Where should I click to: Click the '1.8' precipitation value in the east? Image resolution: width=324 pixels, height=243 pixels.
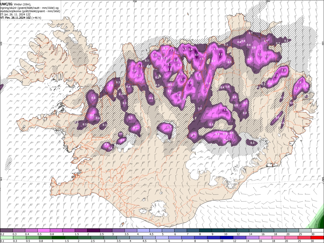pos(284,70)
